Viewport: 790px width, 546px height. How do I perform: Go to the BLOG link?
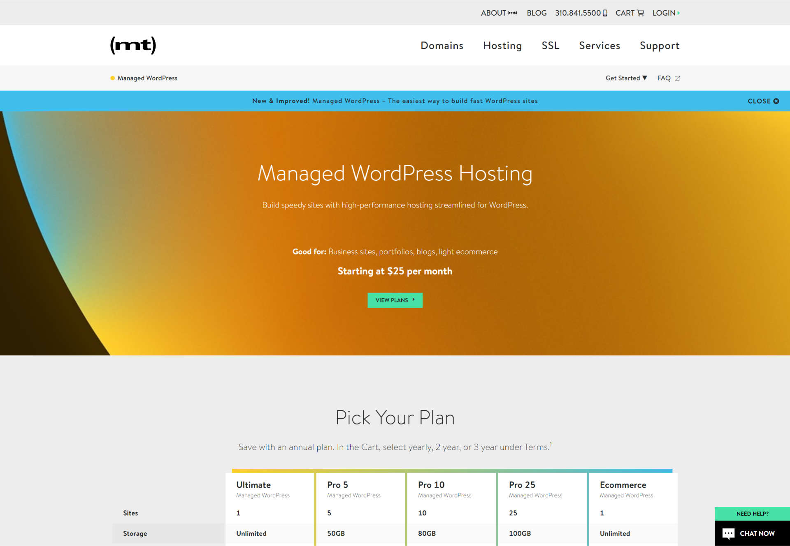pos(537,13)
